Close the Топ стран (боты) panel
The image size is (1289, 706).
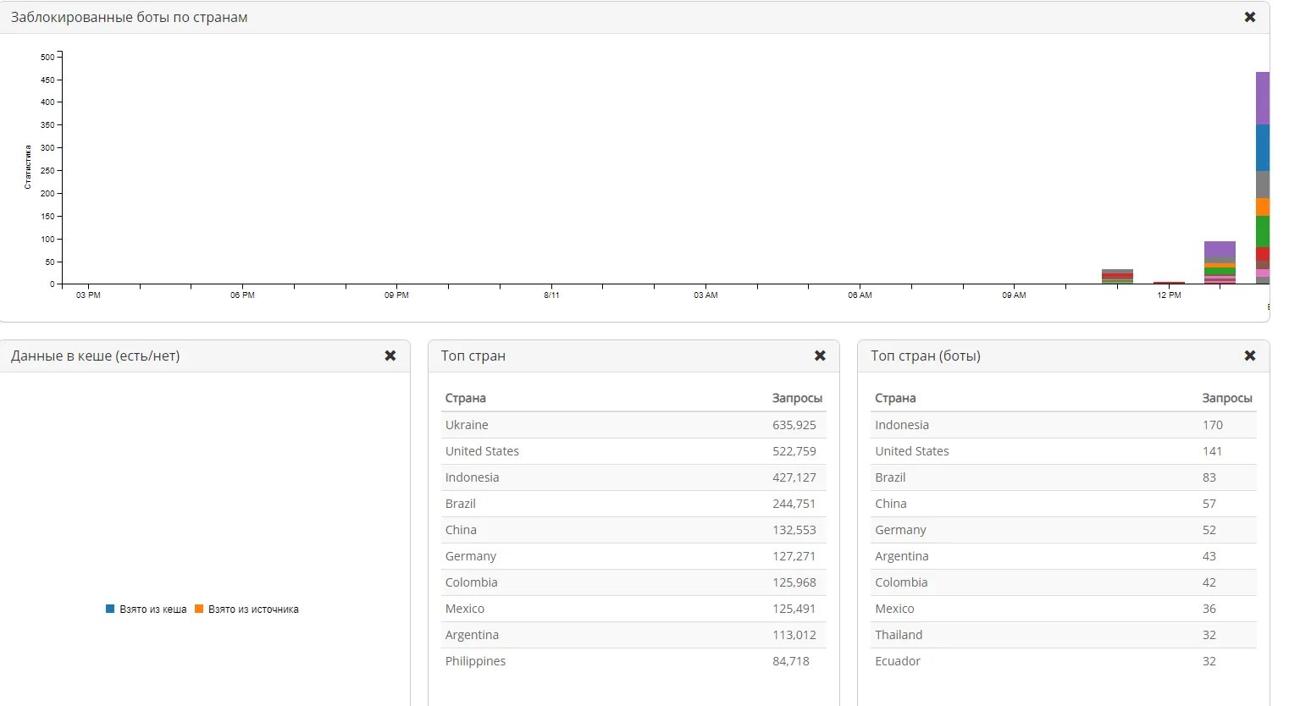[1249, 356]
